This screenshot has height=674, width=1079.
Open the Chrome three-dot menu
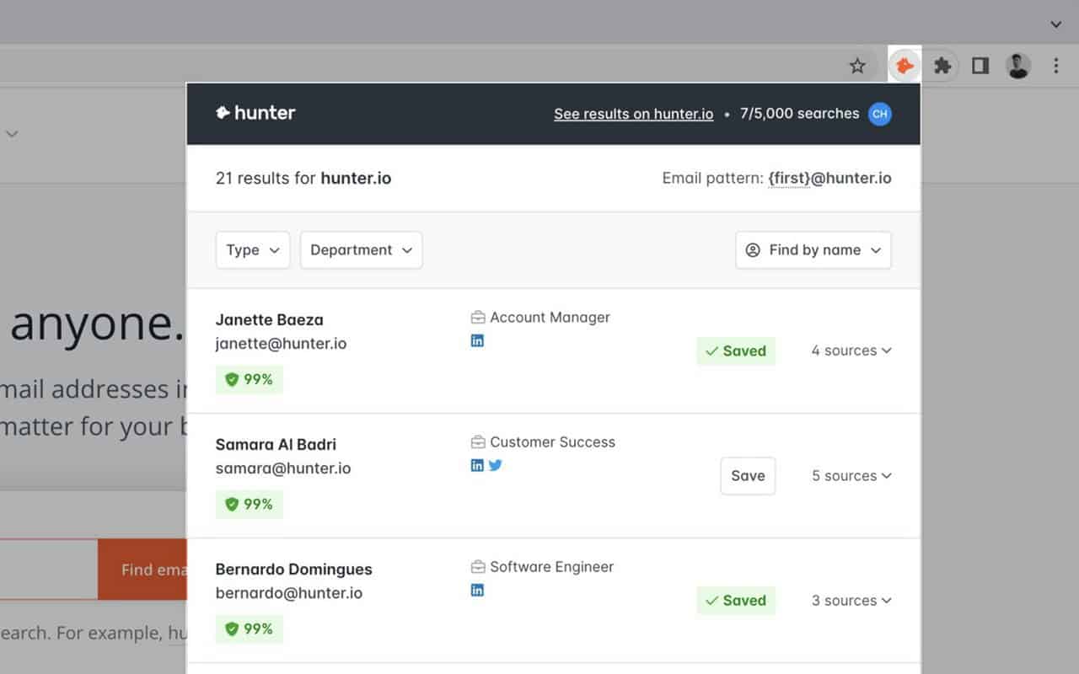(1055, 65)
